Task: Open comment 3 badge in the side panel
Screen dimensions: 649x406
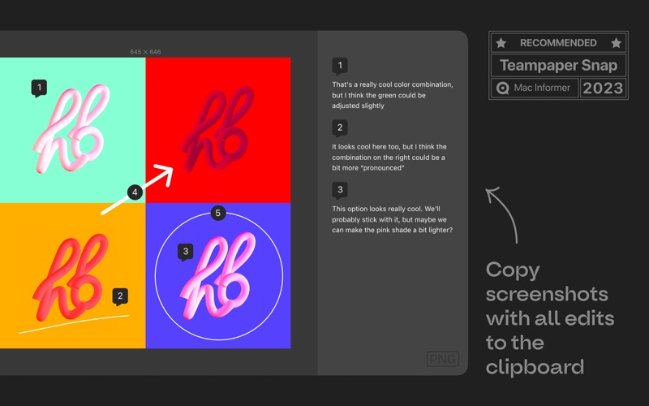Action: (340, 190)
